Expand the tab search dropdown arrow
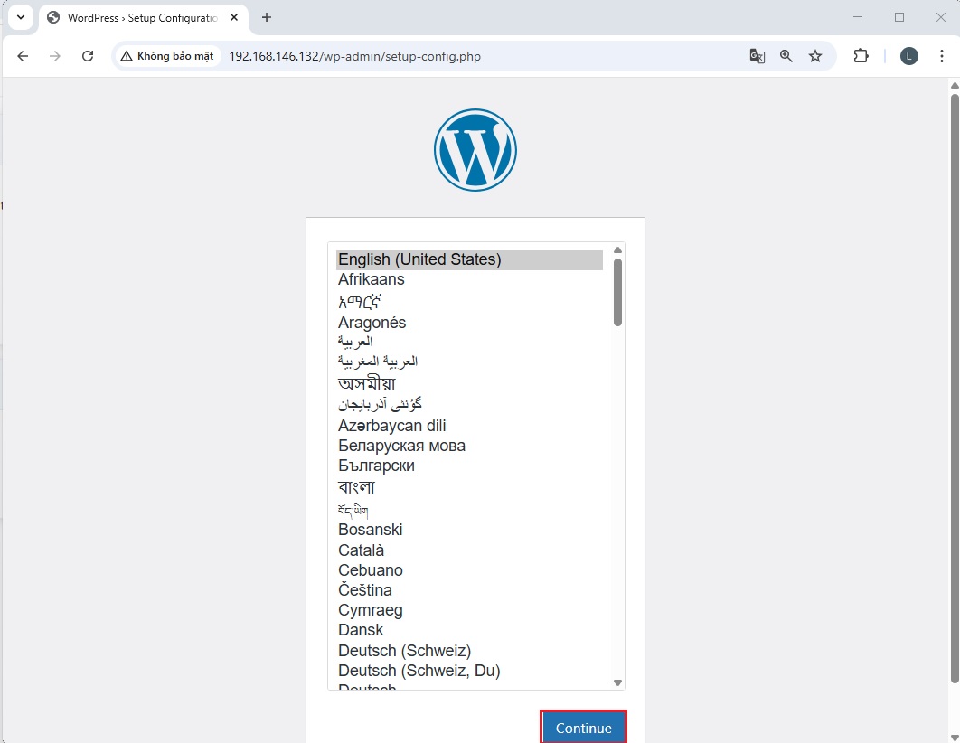The height and width of the screenshot is (743, 960). point(20,17)
